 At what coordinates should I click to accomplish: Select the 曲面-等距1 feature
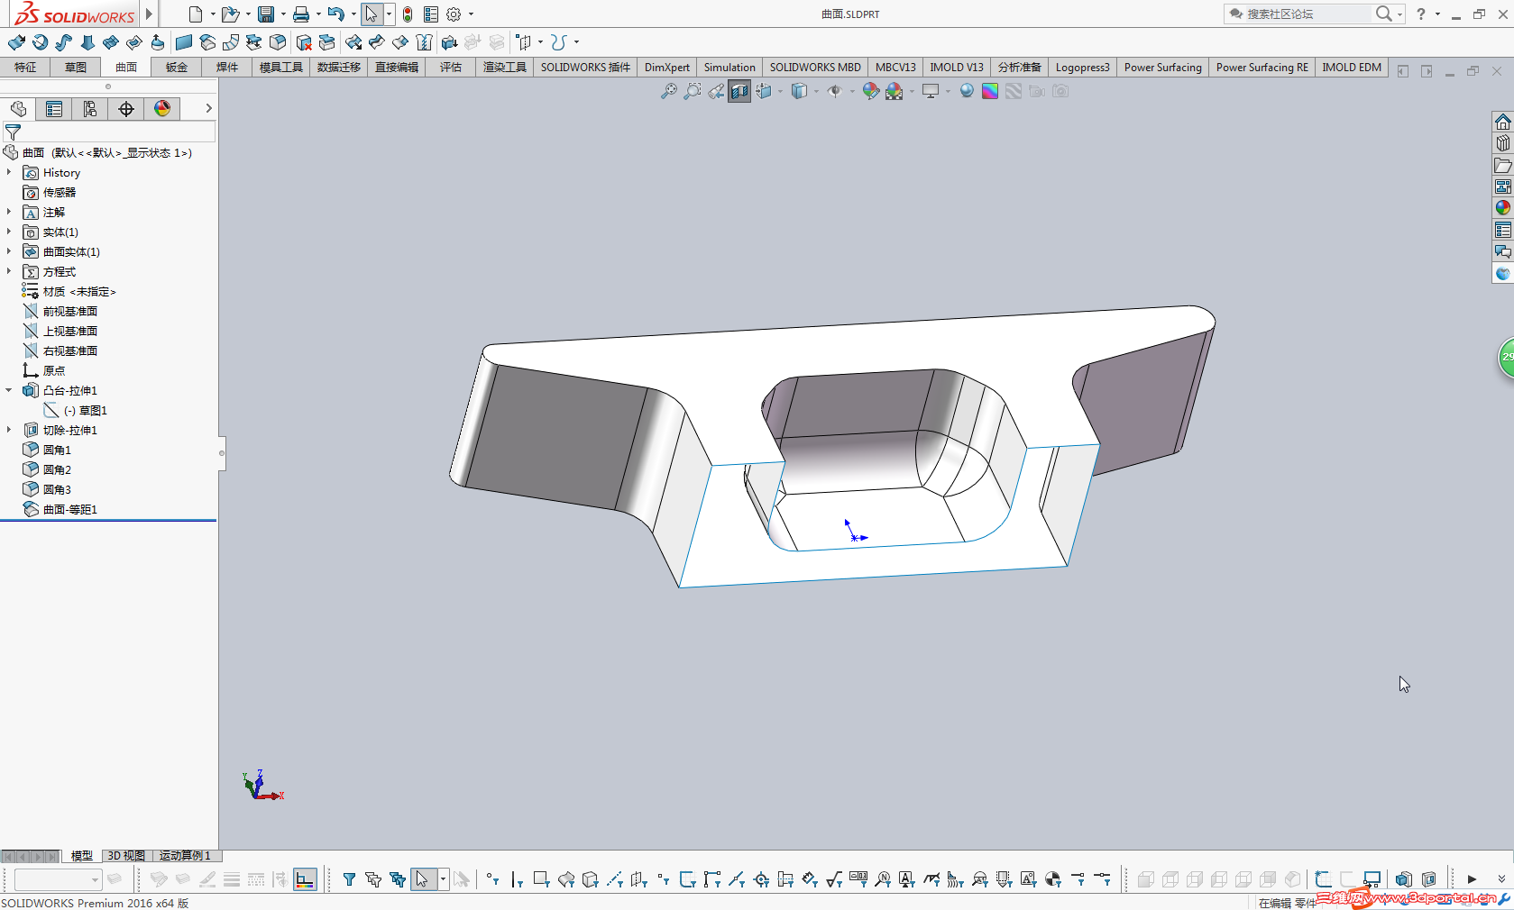(70, 509)
